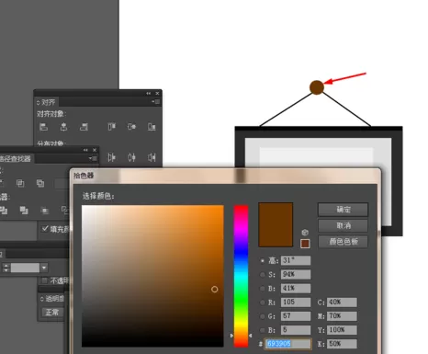Click the 拾色器 dialog title bar
428x354 pixels.
click(x=225, y=176)
